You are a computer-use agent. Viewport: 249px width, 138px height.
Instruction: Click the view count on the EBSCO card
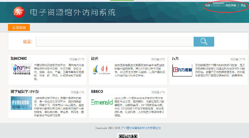(158, 92)
